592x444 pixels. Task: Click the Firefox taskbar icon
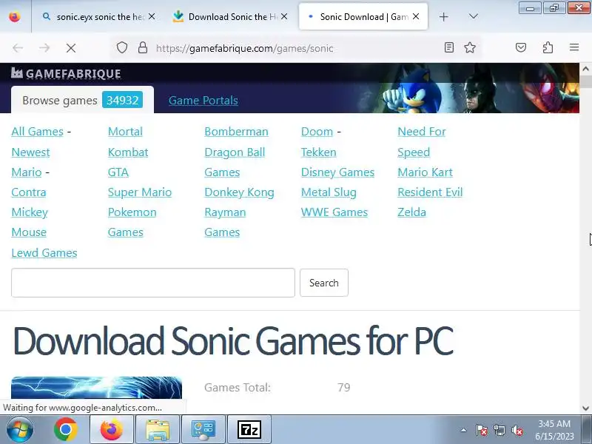[x=112, y=429]
